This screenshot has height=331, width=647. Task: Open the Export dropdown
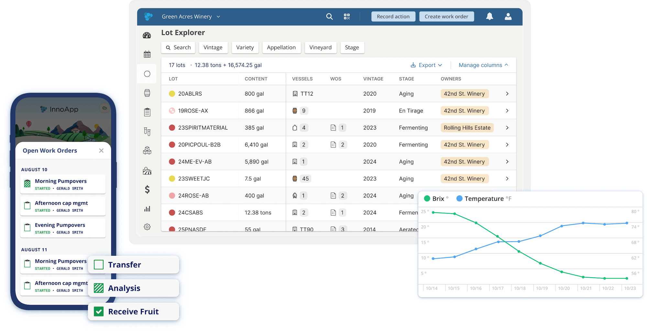tap(426, 65)
